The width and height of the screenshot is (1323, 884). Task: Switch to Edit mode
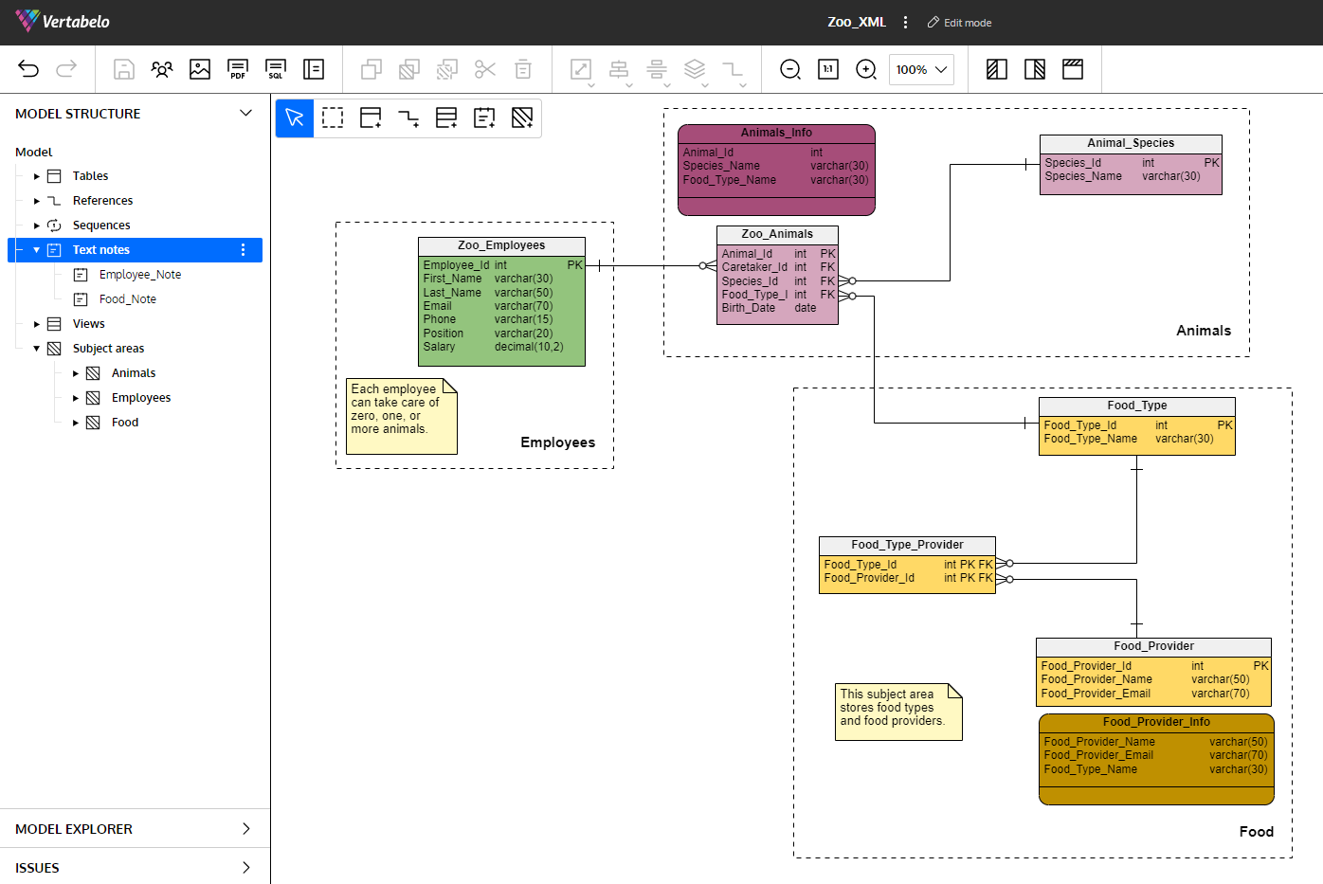click(x=959, y=23)
